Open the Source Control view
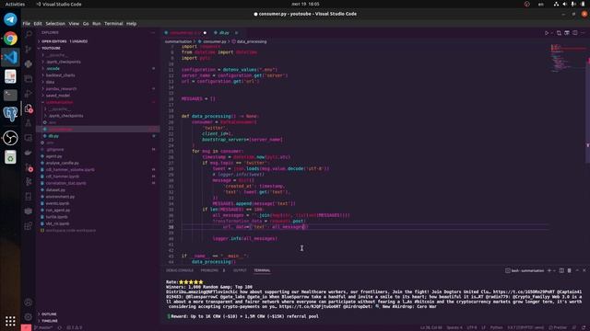 29,49
